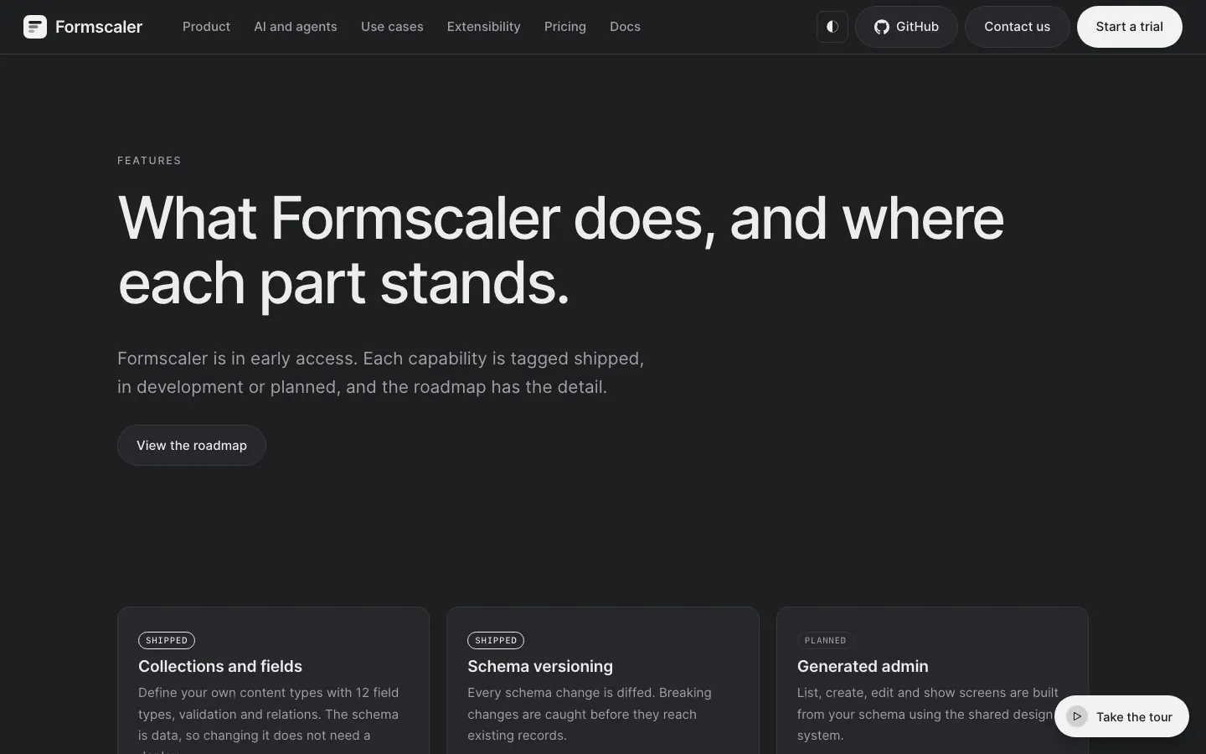The width and height of the screenshot is (1206, 754).
Task: Click the SHIPPED badge on Schema versioning
Action: 496,640
